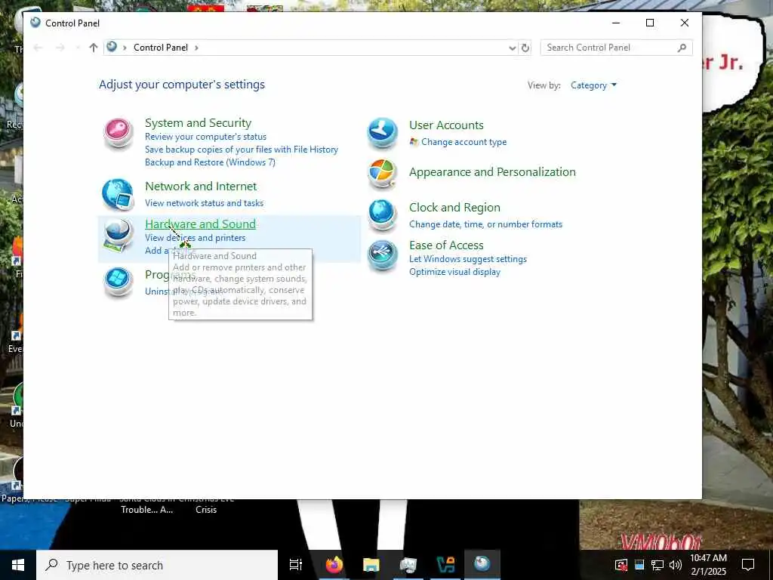Image resolution: width=773 pixels, height=580 pixels.
Task: Open the notification center icon
Action: (748, 565)
